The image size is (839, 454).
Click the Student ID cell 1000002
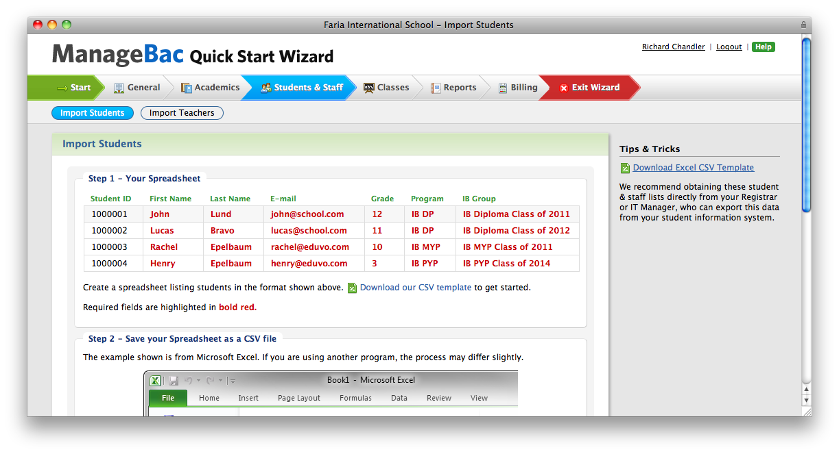[x=110, y=231]
